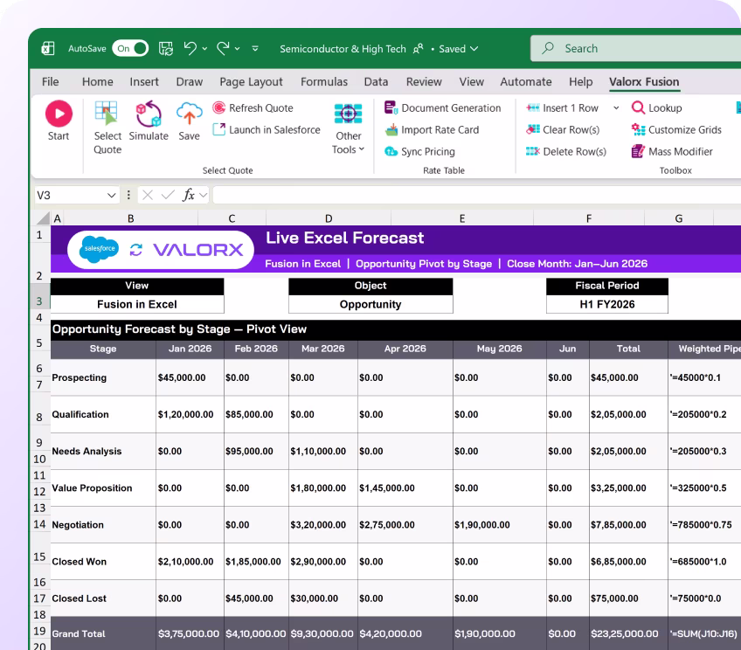Click inside the Search box

pos(635,48)
